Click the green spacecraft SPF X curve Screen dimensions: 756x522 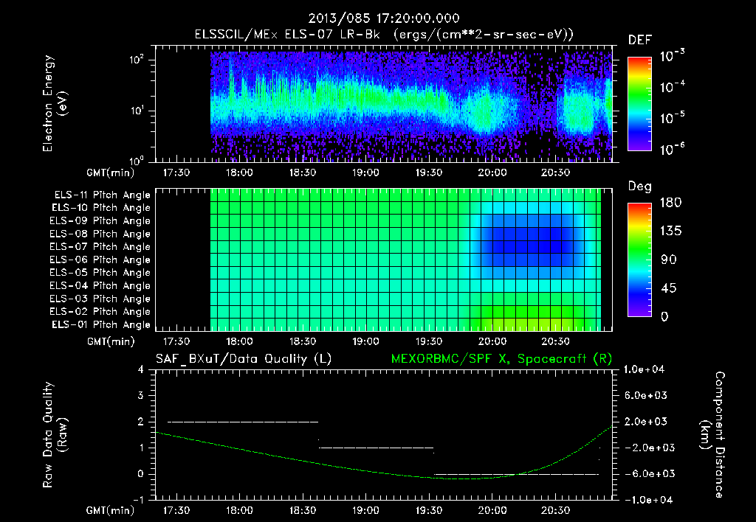tap(383, 453)
